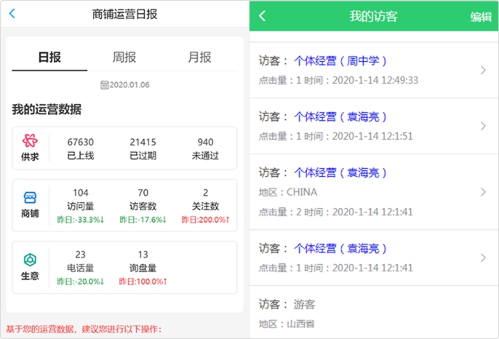Open visitor link 个体经营（周中学）
The height and width of the screenshot is (339, 499).
coord(340,60)
